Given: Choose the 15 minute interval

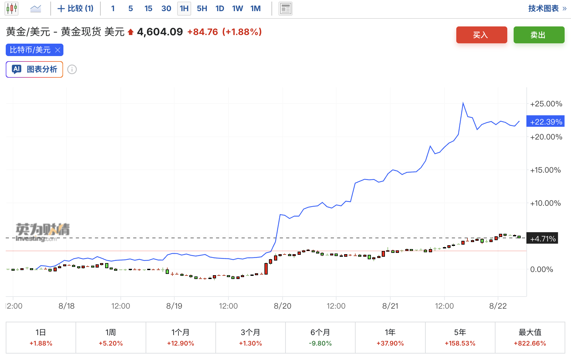Looking at the screenshot, I should click(148, 9).
